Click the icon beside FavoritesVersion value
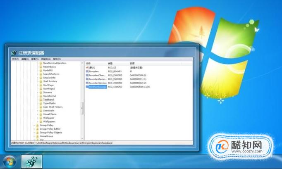Viewport: 282px width, 169px height. point(87,83)
